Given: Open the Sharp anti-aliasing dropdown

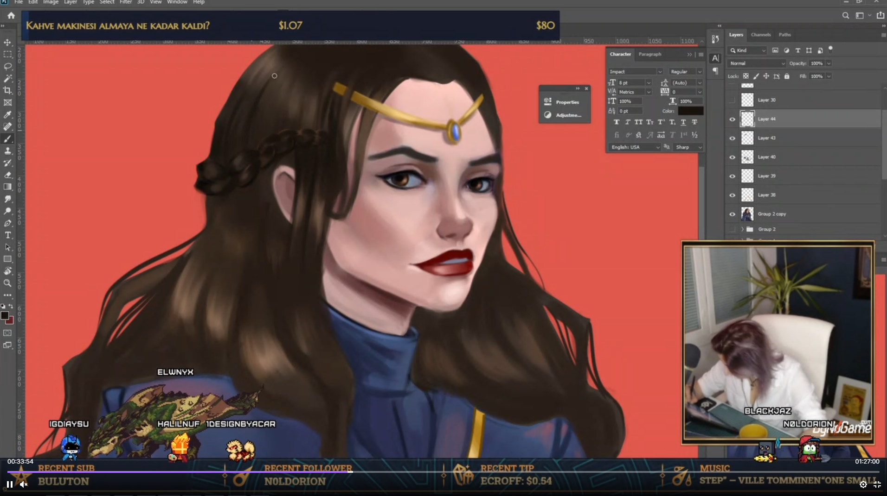Looking at the screenshot, I should (x=688, y=147).
